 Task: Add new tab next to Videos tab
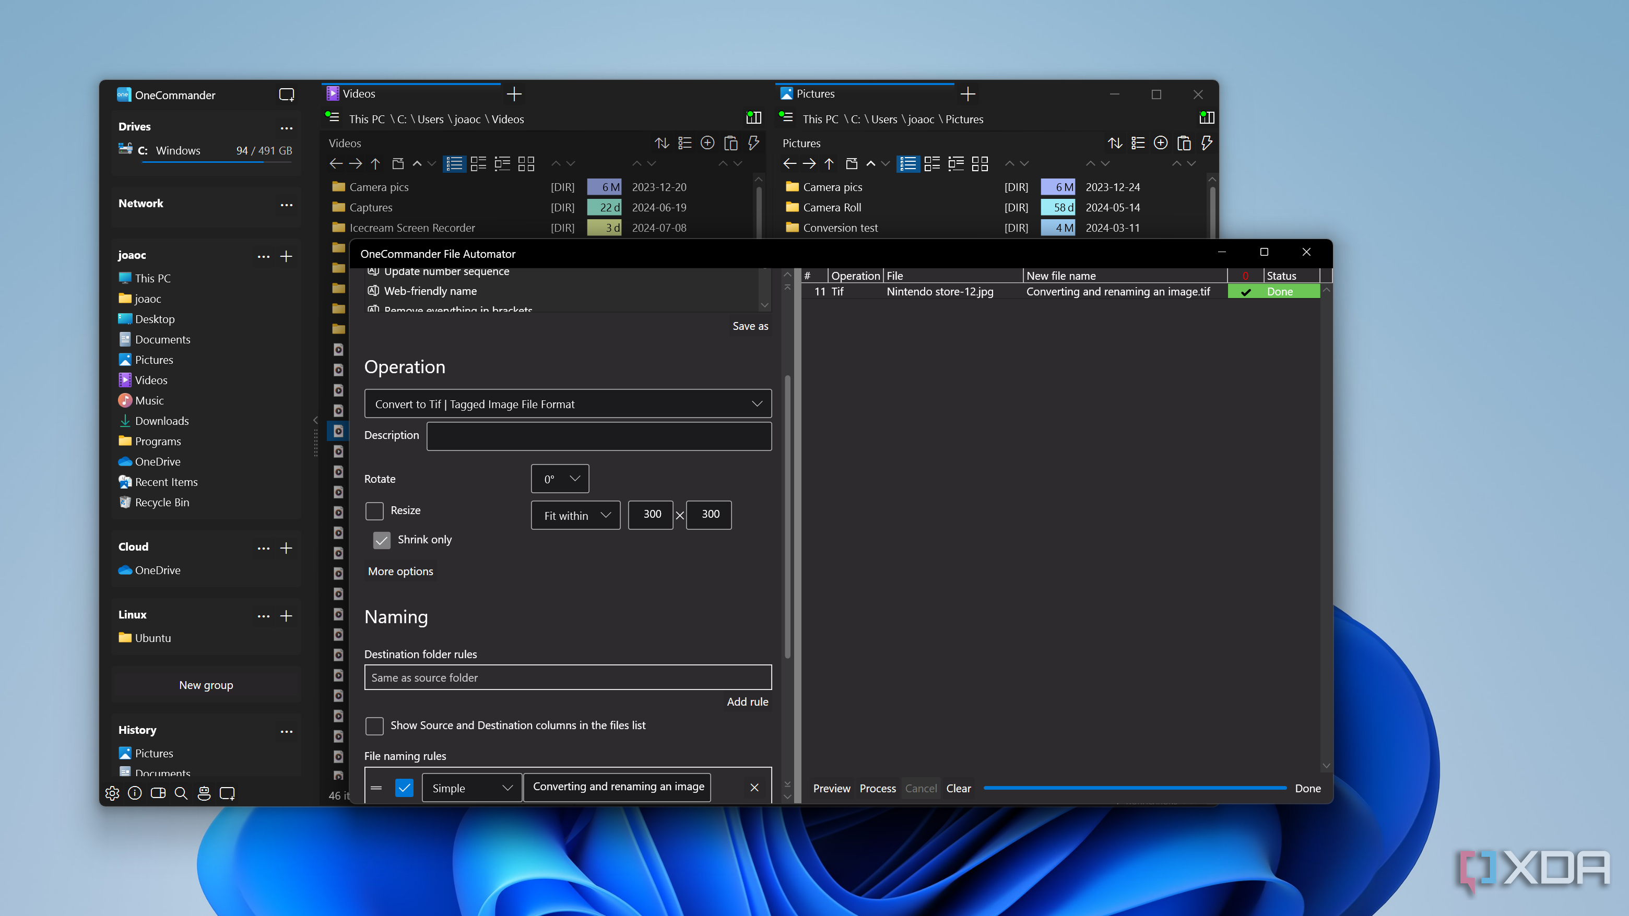coord(514,94)
